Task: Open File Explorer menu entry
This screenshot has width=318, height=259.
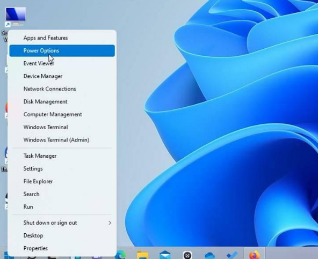Action: tap(62, 181)
